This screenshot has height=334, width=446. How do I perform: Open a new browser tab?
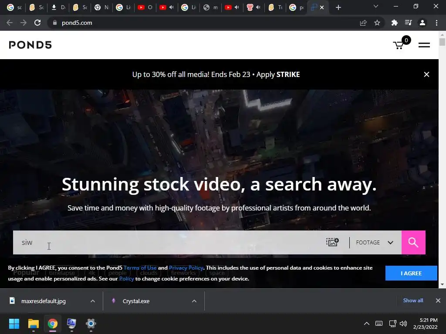pyautogui.click(x=338, y=8)
